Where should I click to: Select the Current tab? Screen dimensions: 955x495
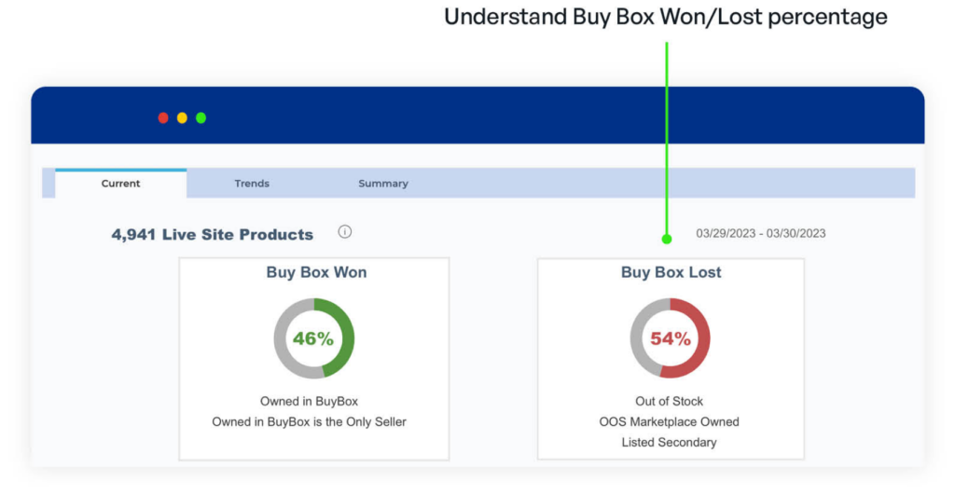120,184
